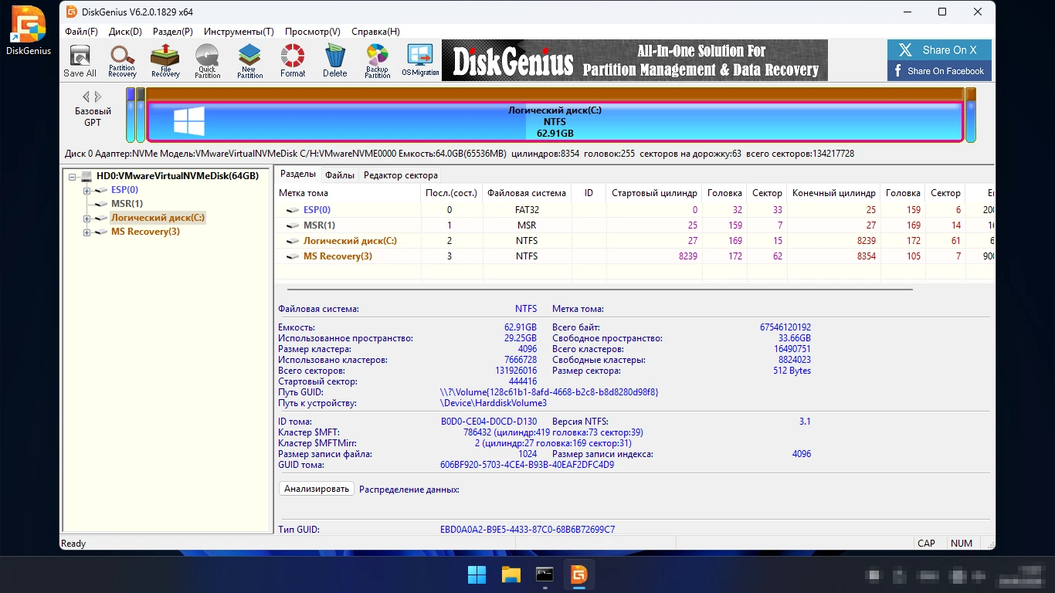
Task: Open the Просмотр(V) menu
Action: pos(313,32)
